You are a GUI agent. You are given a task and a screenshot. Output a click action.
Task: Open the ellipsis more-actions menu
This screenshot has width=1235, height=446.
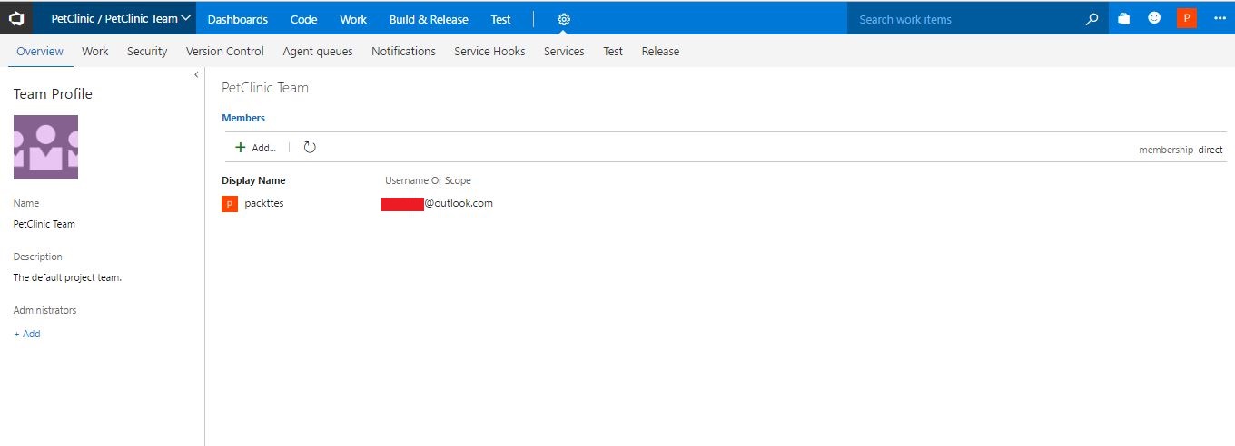click(1219, 18)
